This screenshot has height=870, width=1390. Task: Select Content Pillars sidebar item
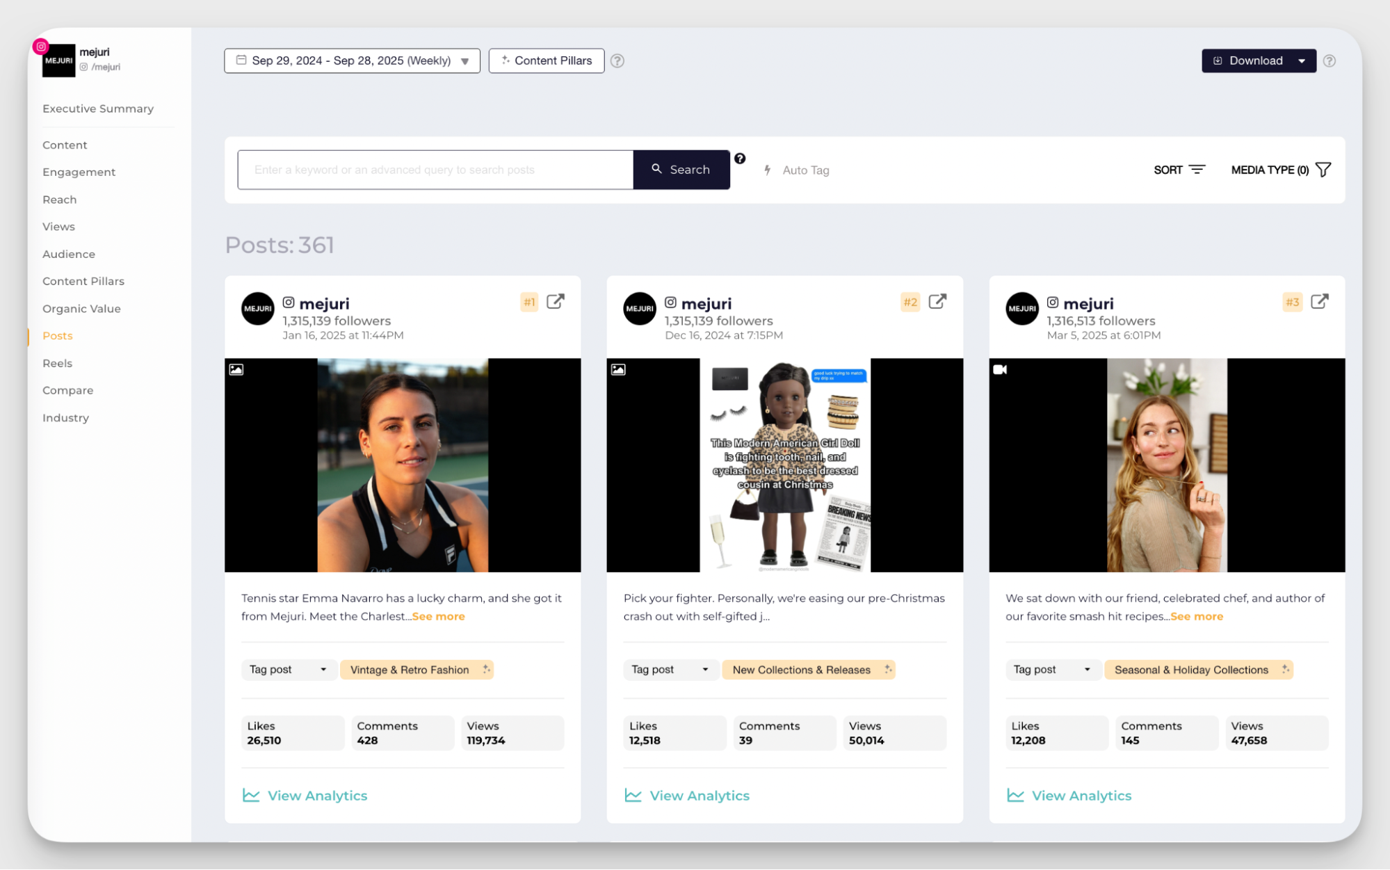pyautogui.click(x=83, y=281)
